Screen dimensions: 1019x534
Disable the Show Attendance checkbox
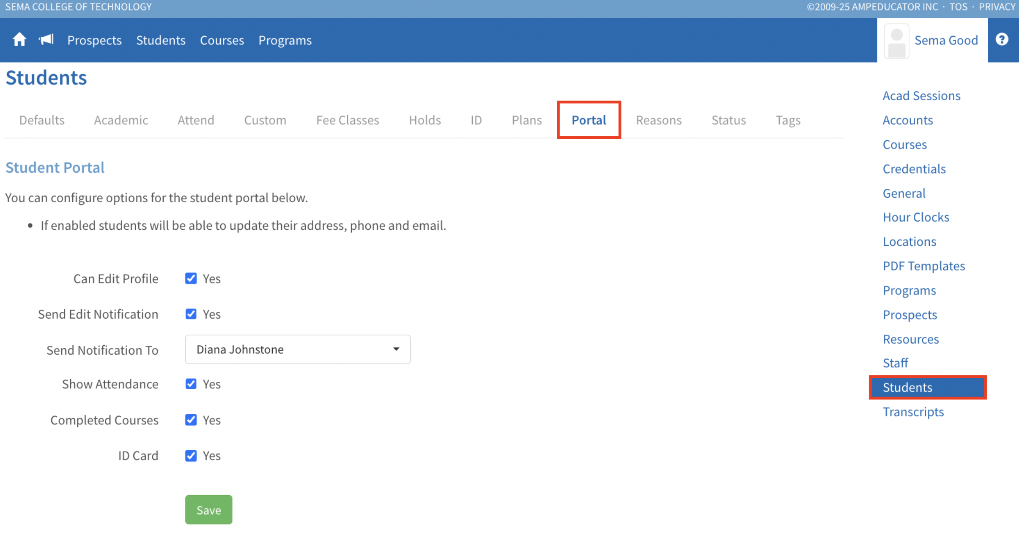point(191,384)
